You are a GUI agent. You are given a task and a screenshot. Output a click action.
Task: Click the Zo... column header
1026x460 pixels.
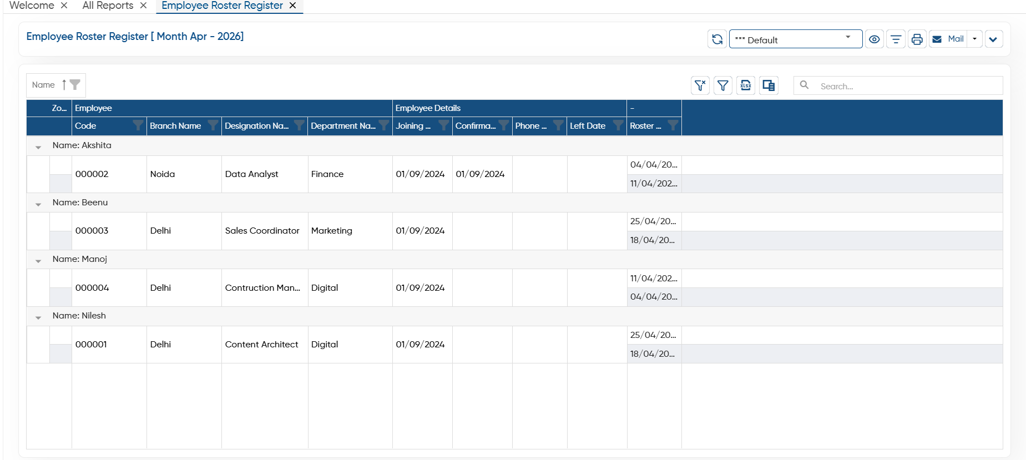point(59,108)
